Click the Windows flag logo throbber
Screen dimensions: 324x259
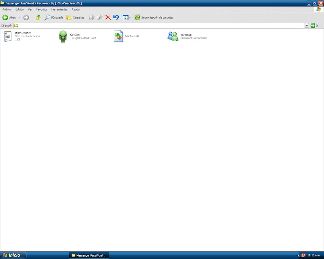(x=319, y=9)
